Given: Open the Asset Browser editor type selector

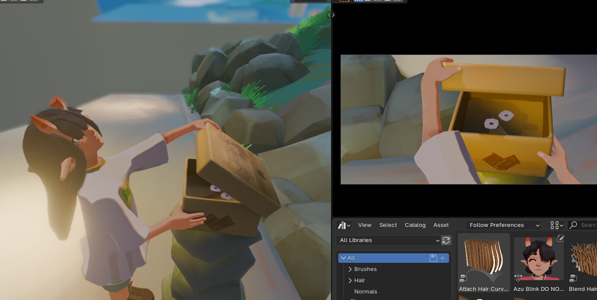Looking at the screenshot, I should (x=344, y=225).
